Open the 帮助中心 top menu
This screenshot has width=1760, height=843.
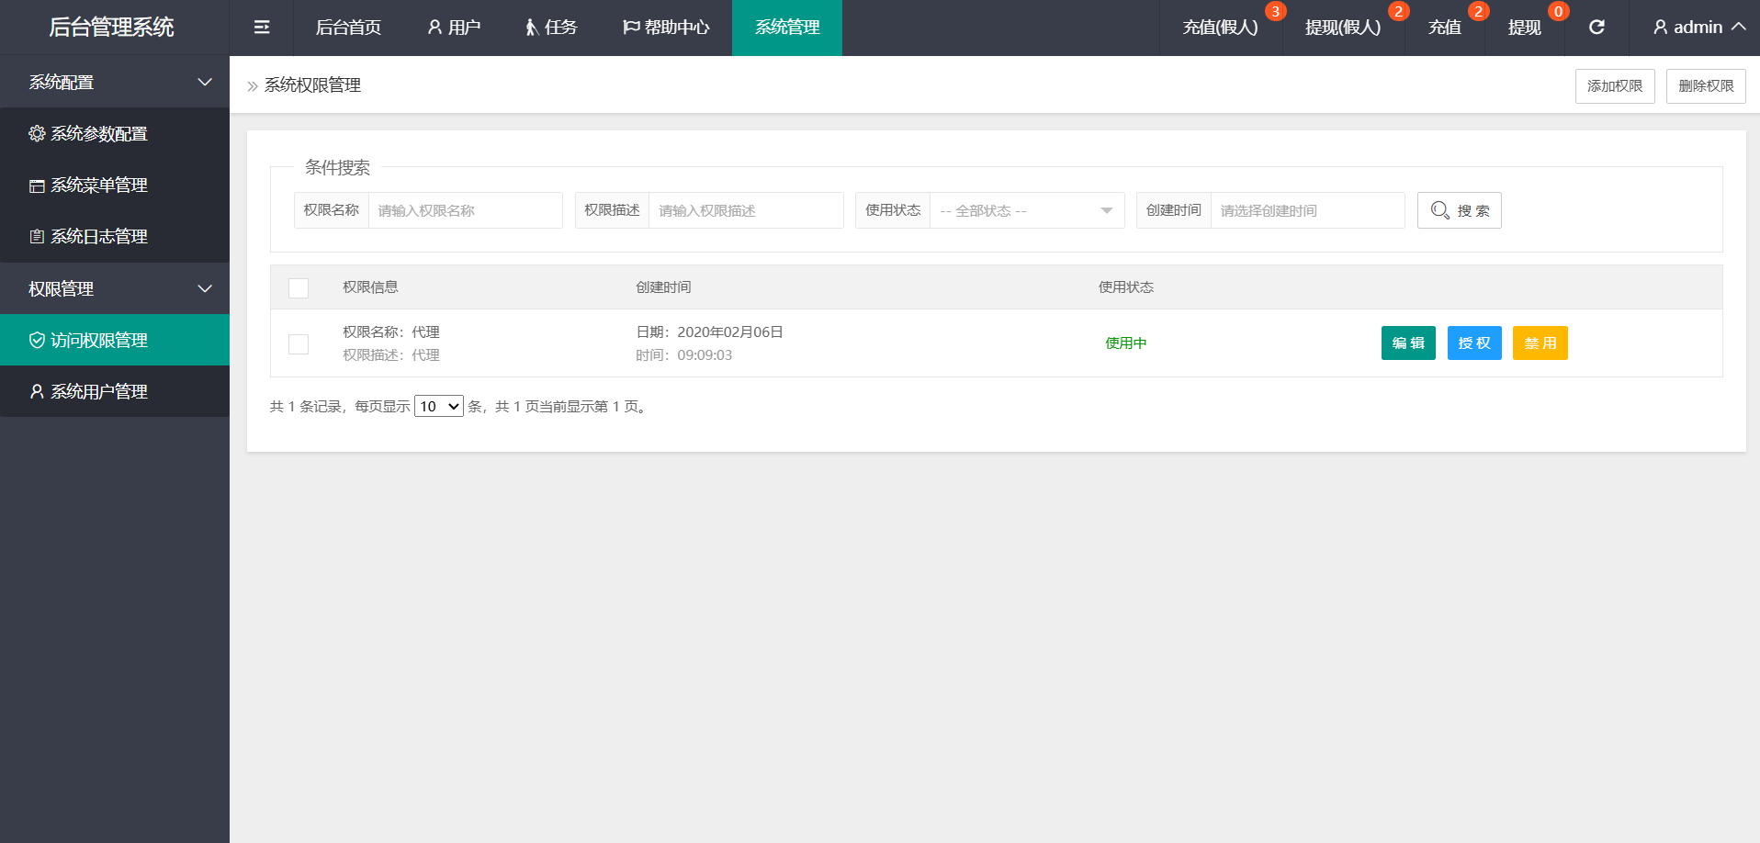(666, 28)
